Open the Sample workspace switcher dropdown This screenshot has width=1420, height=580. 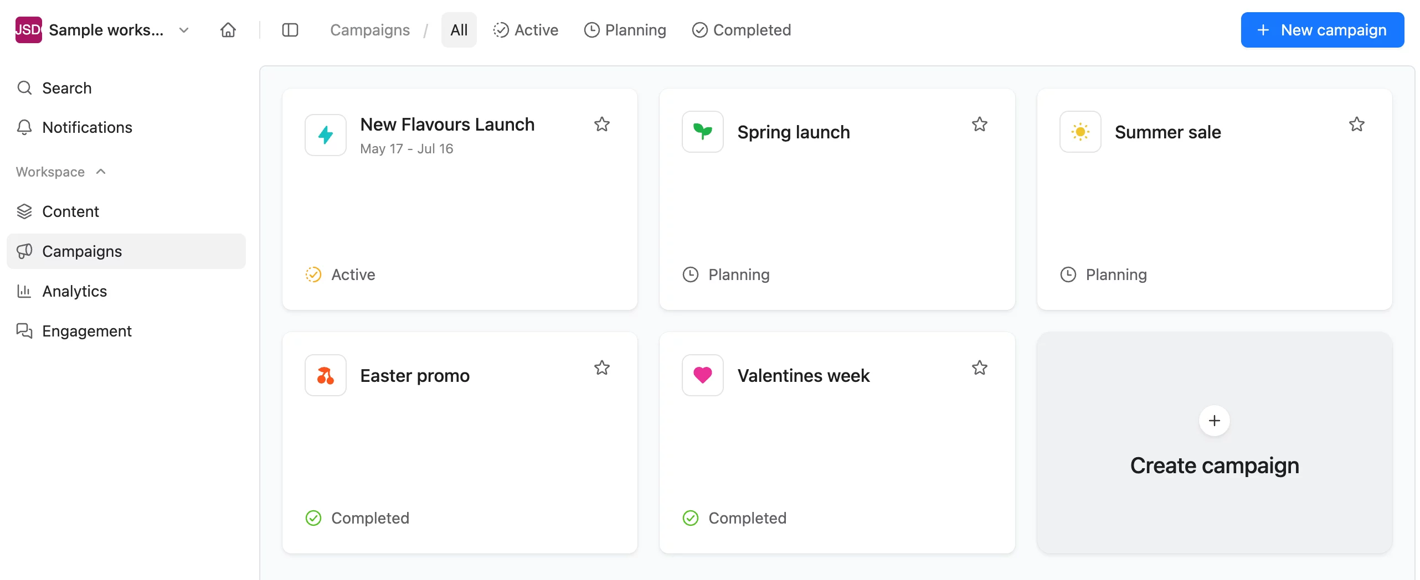coord(183,30)
